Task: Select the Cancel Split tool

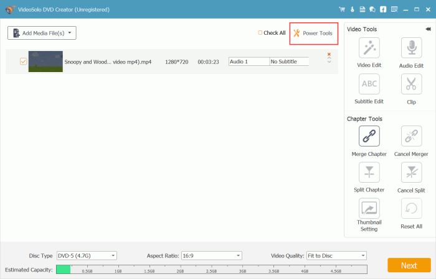Action: pyautogui.click(x=411, y=172)
